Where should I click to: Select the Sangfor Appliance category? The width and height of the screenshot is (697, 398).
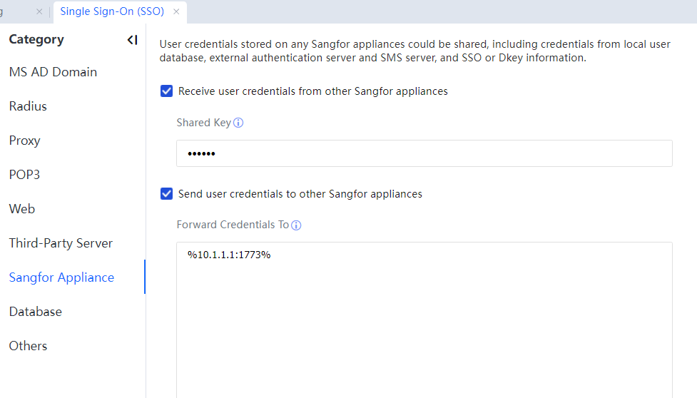point(61,277)
